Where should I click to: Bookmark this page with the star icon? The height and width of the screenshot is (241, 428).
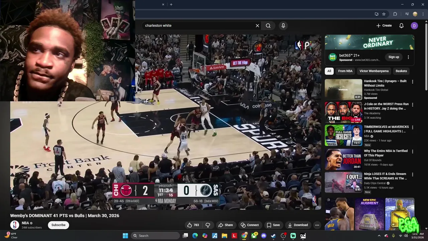(x=384, y=14)
